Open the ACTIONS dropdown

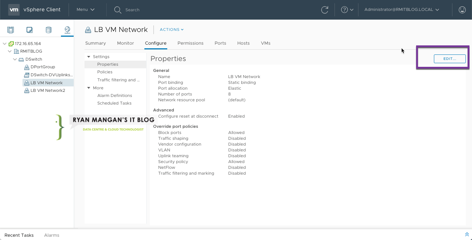point(172,30)
